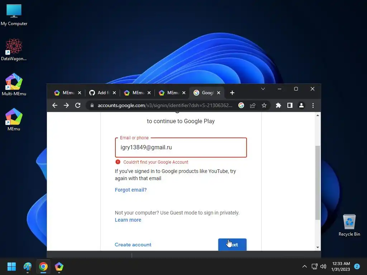
Task: Click scrollbar up arrow
Action: (x=318, y=115)
